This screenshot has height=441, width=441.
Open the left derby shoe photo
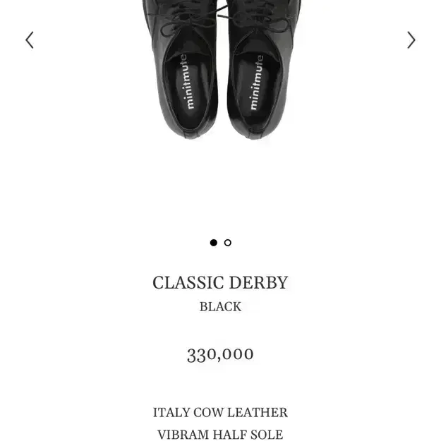pos(181,69)
